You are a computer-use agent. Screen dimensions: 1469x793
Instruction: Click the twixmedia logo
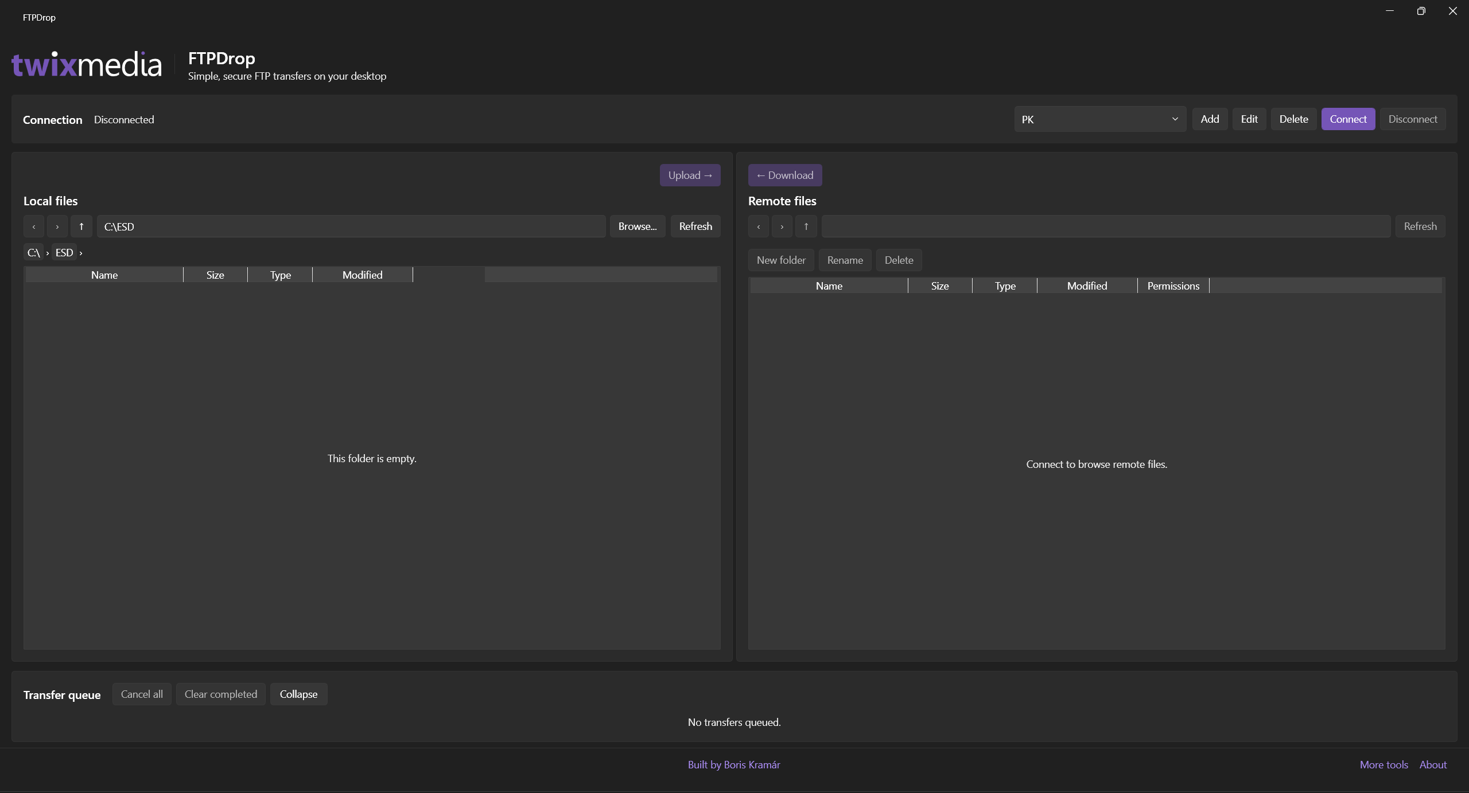87,64
